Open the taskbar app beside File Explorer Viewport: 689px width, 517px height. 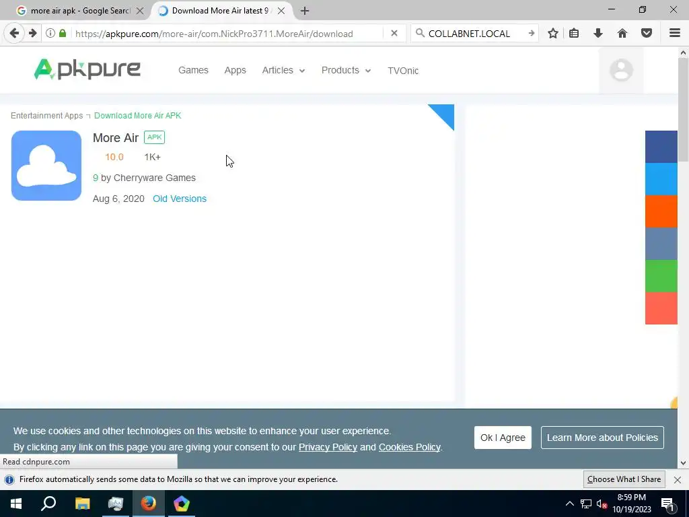click(x=115, y=504)
